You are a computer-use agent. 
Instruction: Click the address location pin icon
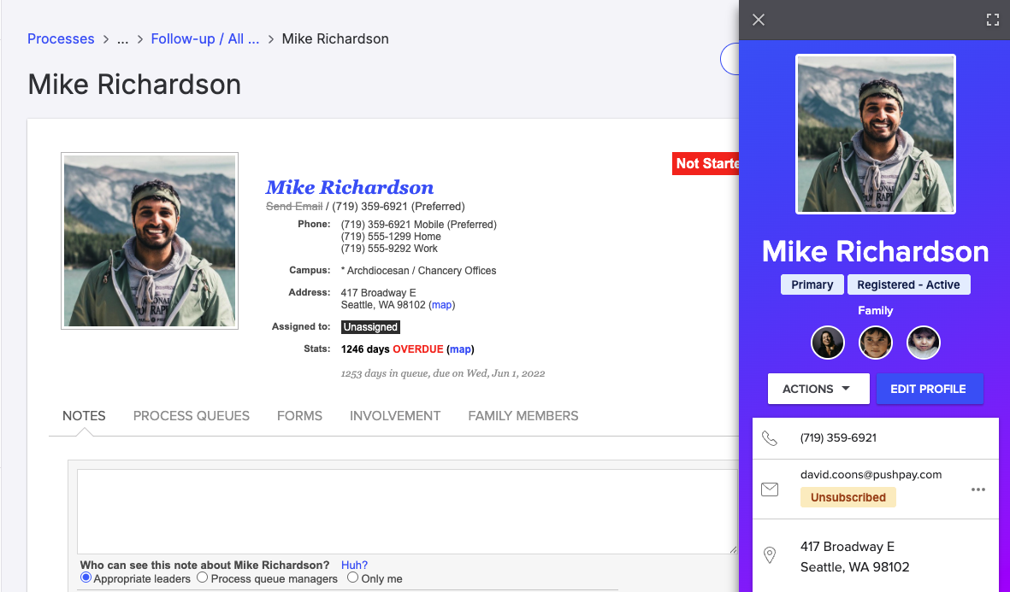point(770,556)
